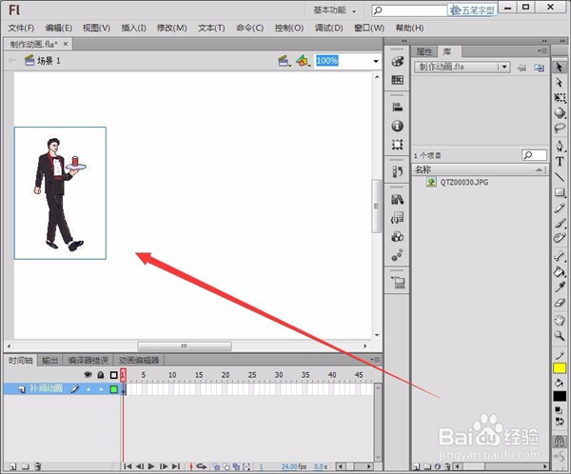The height and width of the screenshot is (474, 571).
Task: Open the 基本功能 workspace dropdown
Action: (x=335, y=10)
